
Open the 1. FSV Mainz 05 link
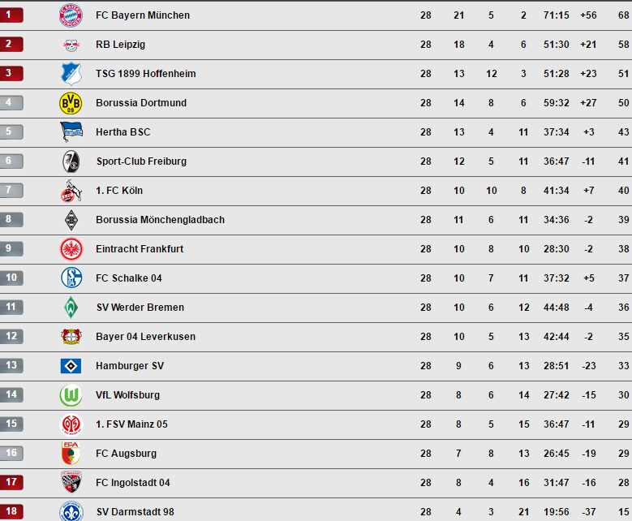pos(131,424)
